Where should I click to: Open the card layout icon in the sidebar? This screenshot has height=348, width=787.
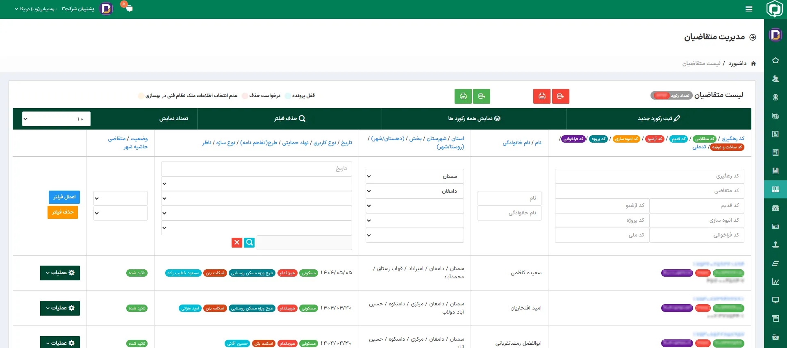tap(776, 226)
